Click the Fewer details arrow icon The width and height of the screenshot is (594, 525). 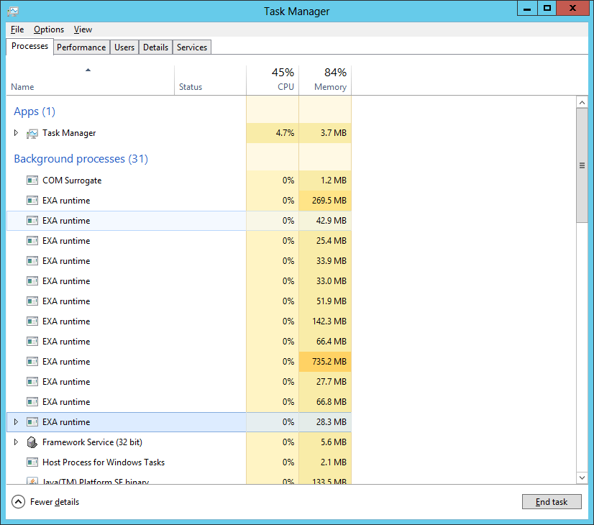pos(18,502)
